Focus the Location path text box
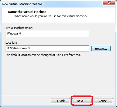The height and width of the screenshot is (107, 117). (x=47, y=48)
